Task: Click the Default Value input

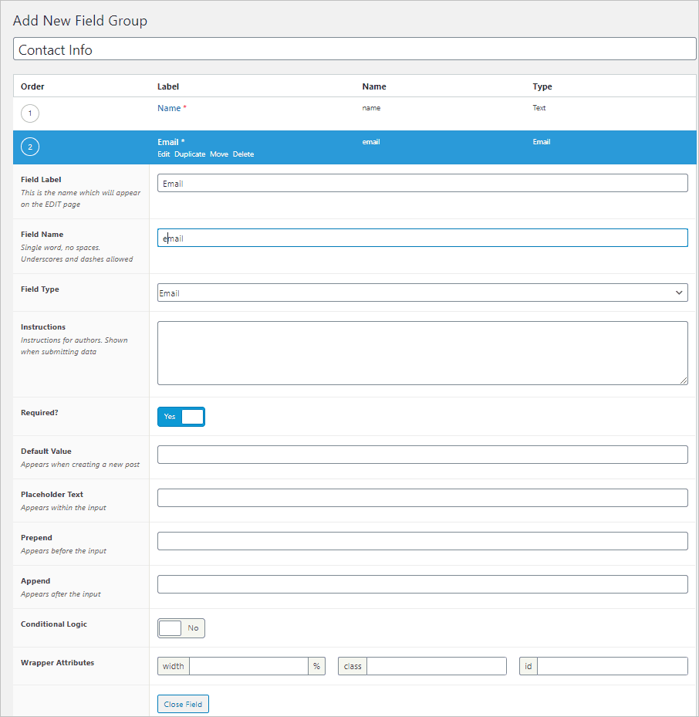Action: tap(422, 455)
